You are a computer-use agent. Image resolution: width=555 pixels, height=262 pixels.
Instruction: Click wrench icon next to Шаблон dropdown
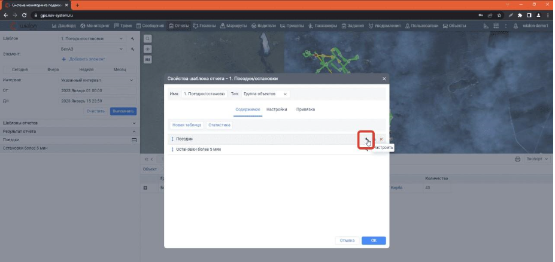(x=132, y=39)
